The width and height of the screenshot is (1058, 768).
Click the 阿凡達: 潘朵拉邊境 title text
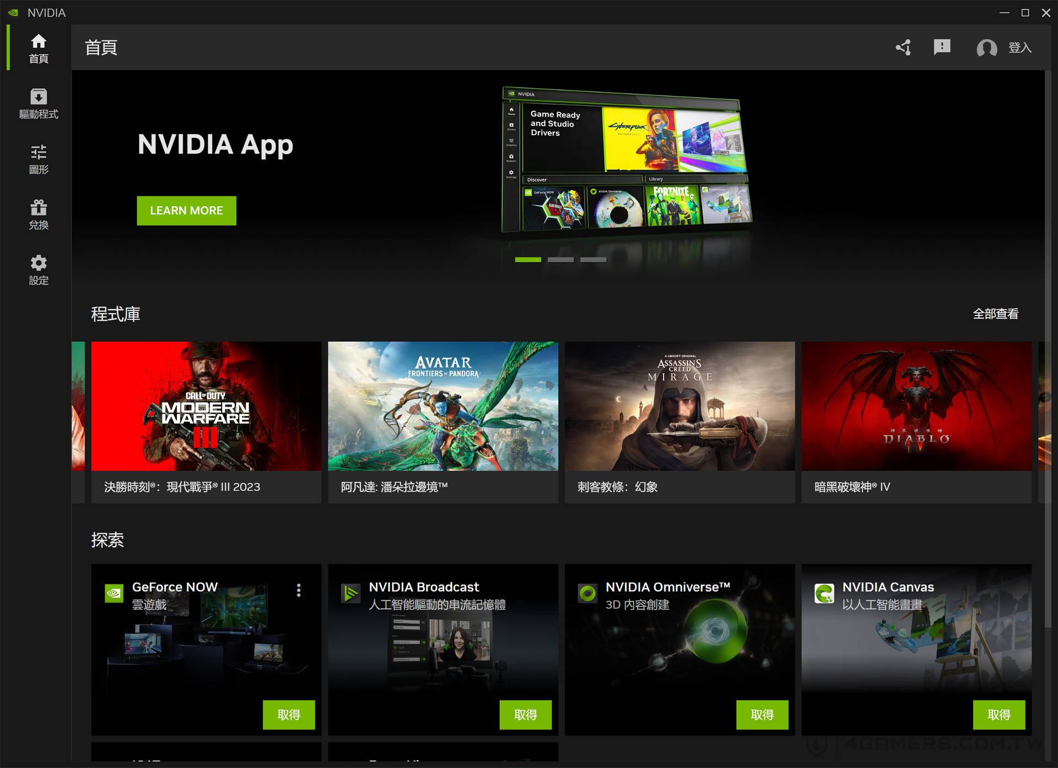coord(394,487)
